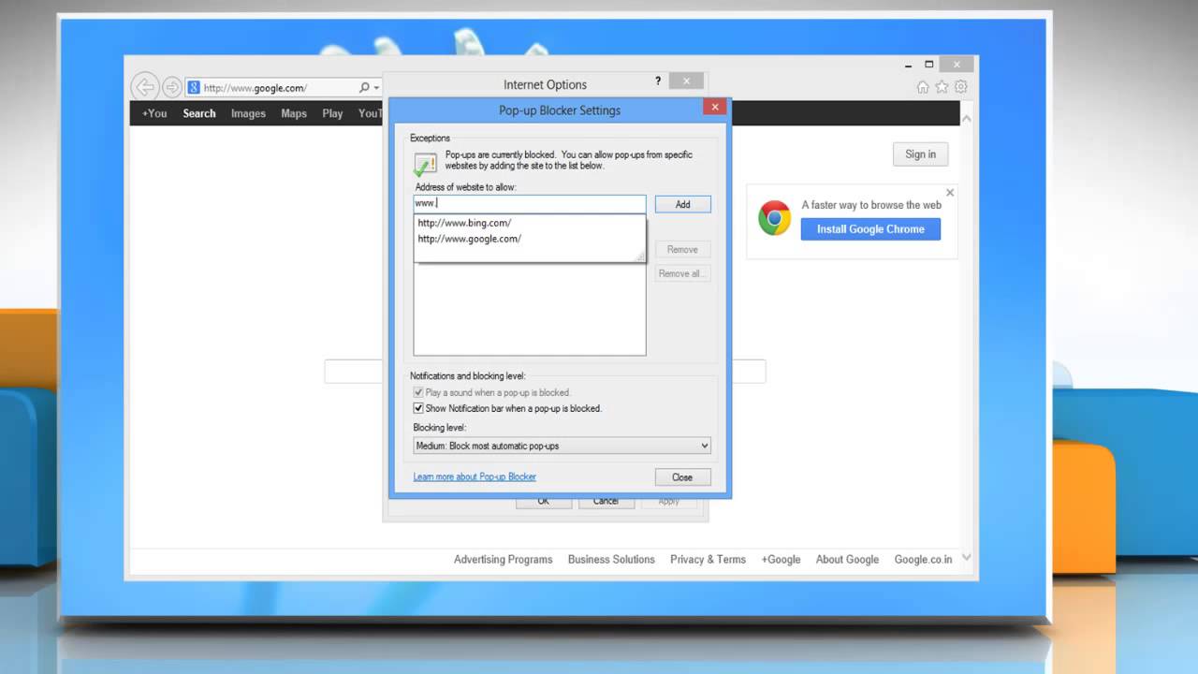Click the Google Sign in button
Viewport: 1198px width, 674px height.
920,154
